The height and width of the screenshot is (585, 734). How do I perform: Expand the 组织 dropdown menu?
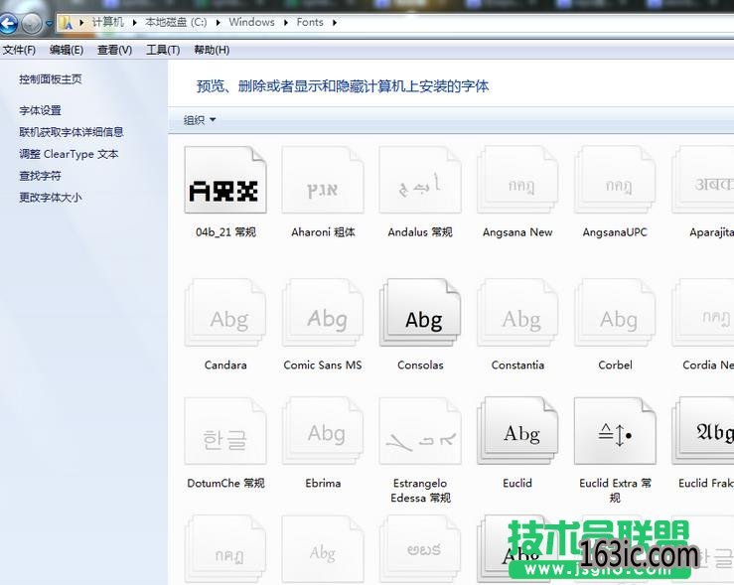tap(200, 120)
